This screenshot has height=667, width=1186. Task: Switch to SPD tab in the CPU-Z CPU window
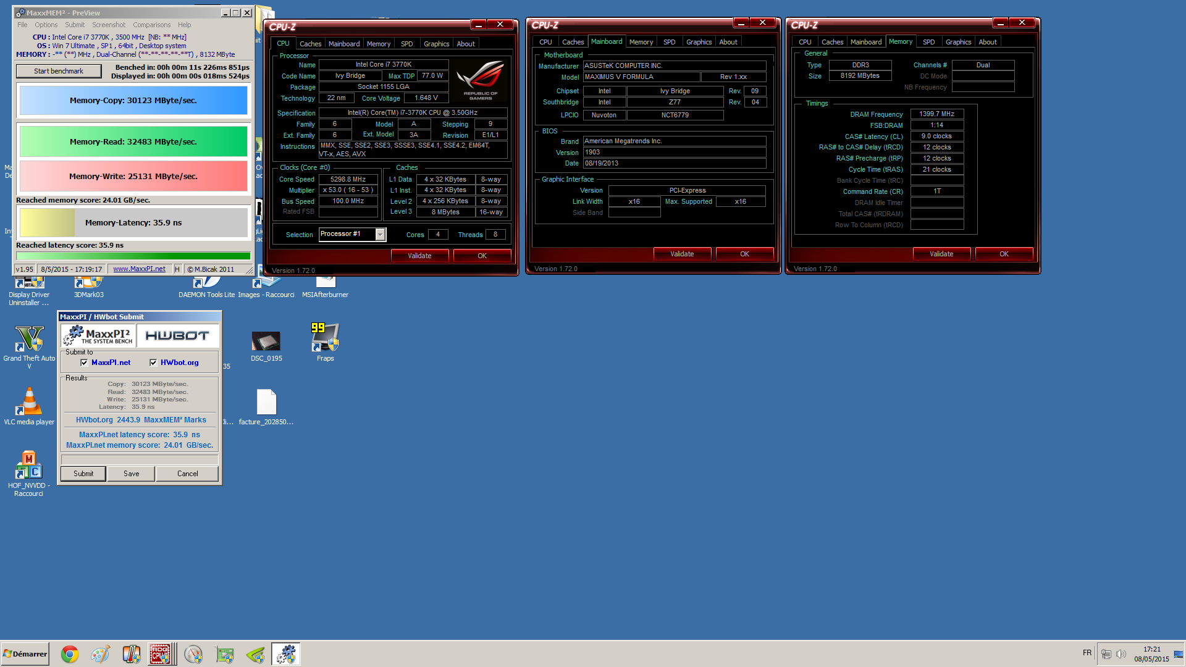click(406, 44)
